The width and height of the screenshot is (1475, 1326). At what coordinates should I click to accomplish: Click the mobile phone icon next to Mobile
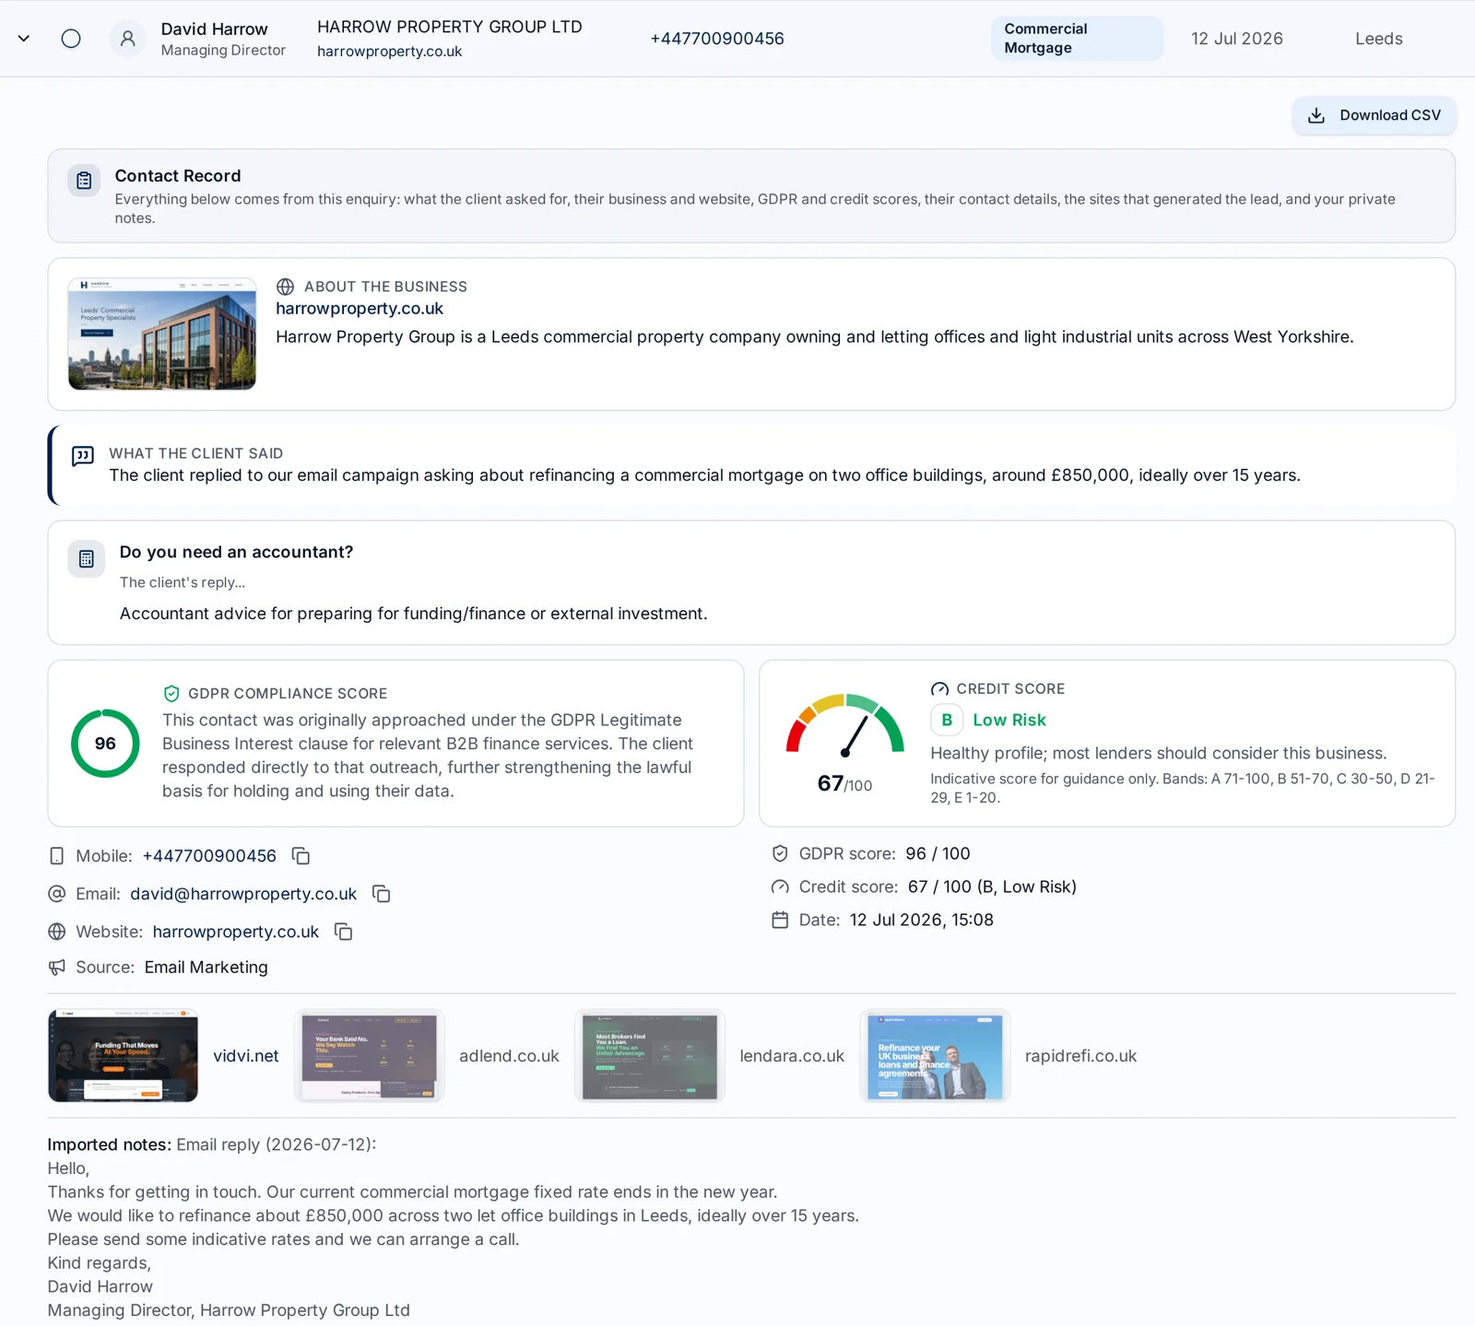click(57, 856)
